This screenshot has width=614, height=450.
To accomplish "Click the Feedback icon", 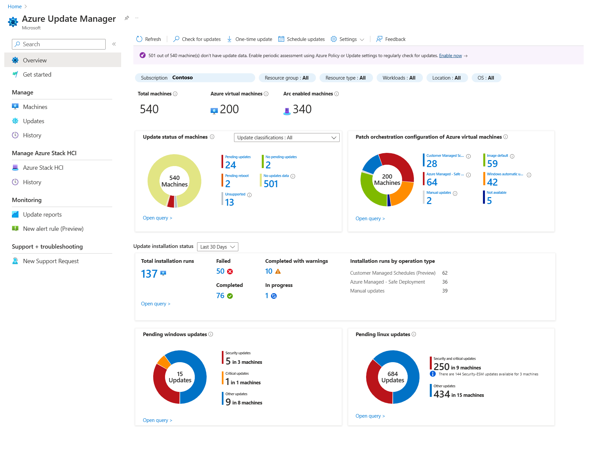I will click(379, 39).
